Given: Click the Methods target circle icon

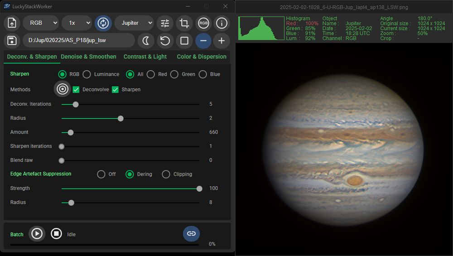Looking at the screenshot, I should 62,89.
